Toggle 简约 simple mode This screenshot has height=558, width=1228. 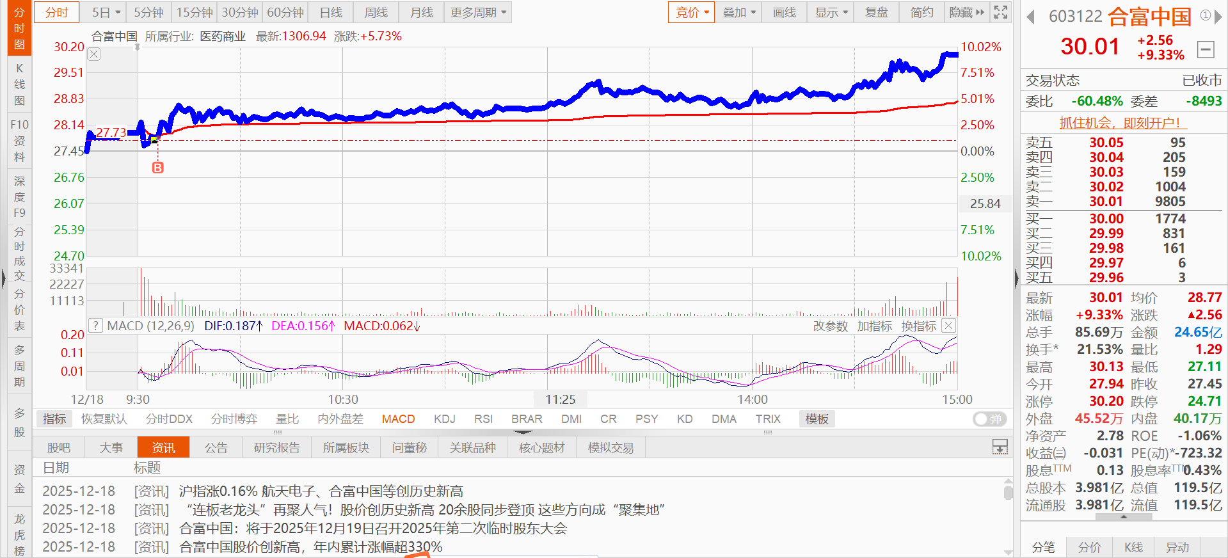pyautogui.click(x=921, y=12)
